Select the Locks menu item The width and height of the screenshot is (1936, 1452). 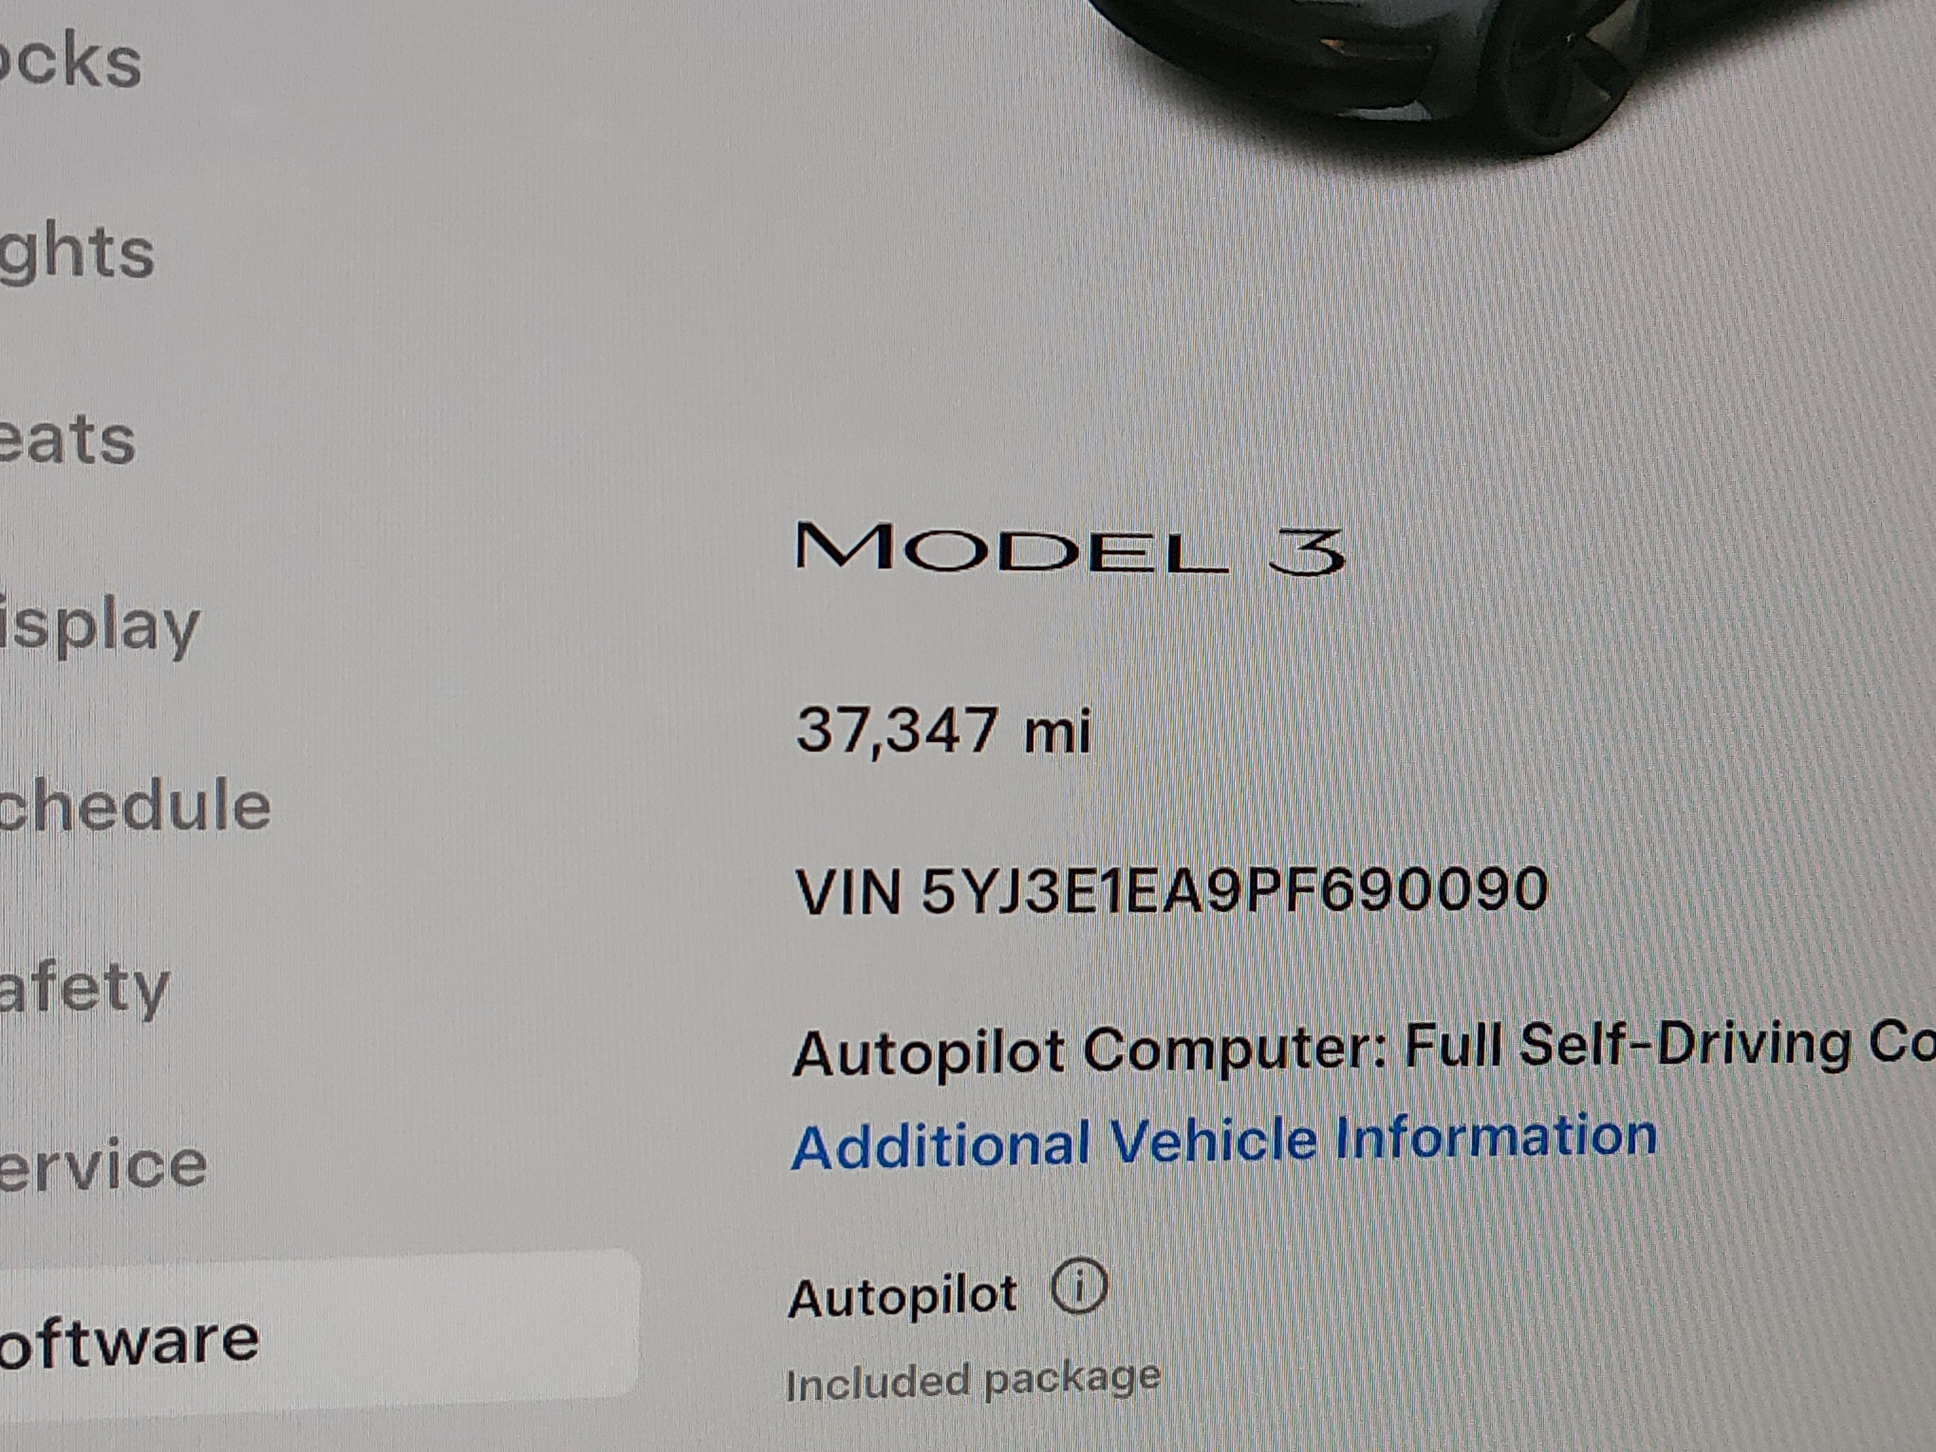[70, 61]
